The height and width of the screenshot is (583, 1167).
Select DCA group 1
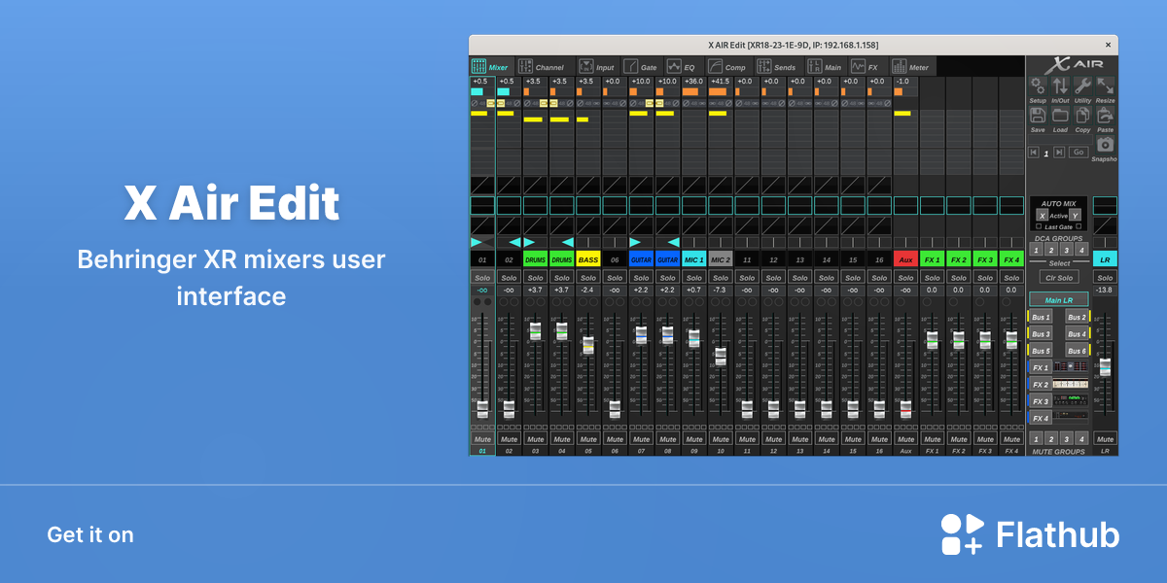(x=1036, y=250)
